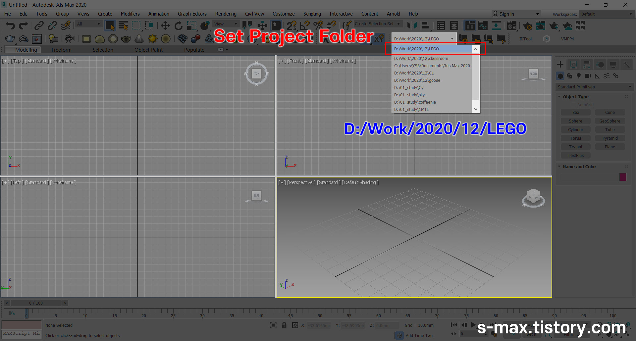Open the View reference coordinate dropdown
636x341 pixels.
[226, 24]
